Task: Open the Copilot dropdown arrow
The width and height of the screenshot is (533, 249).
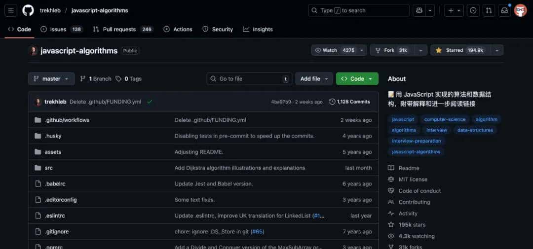Action: 430,10
